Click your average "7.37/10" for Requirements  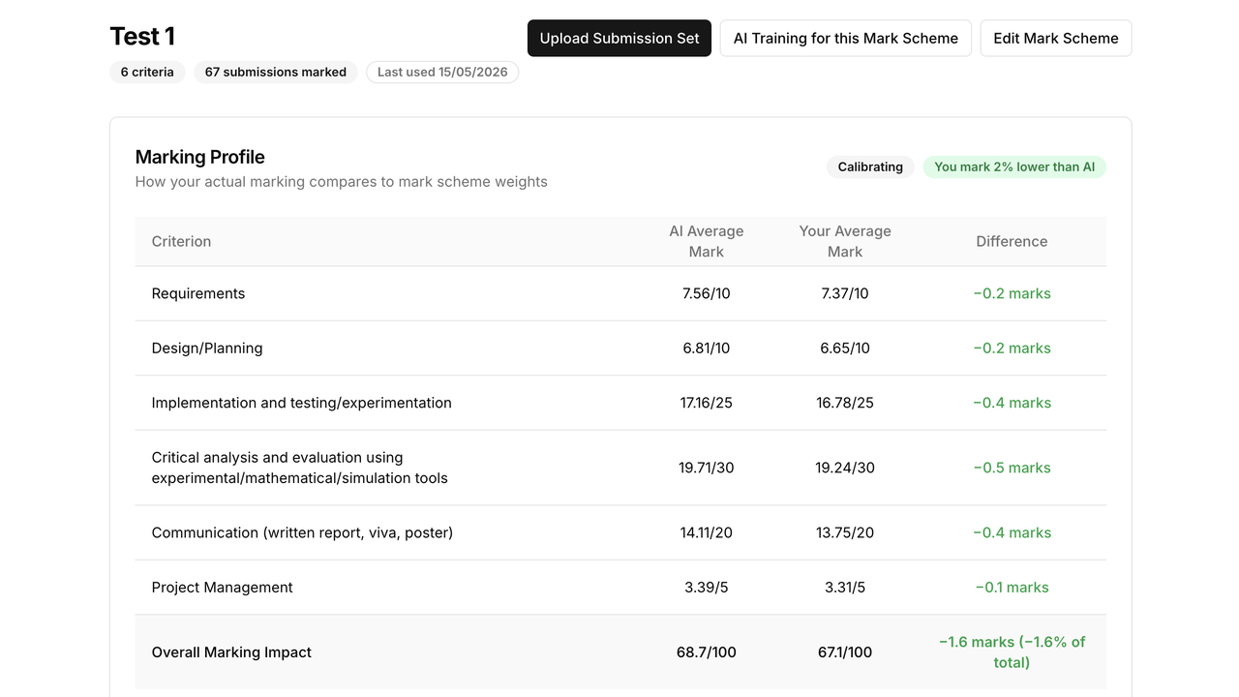845,294
